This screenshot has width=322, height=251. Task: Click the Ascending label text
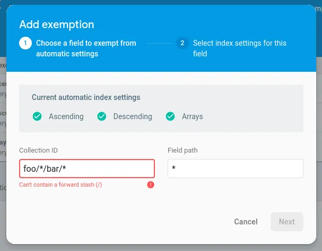click(x=66, y=116)
